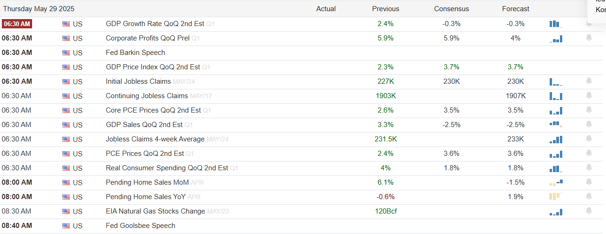This screenshot has width=606, height=234.
Task: Open mini chart for Pending Home Sales YoY
Action: [556, 196]
